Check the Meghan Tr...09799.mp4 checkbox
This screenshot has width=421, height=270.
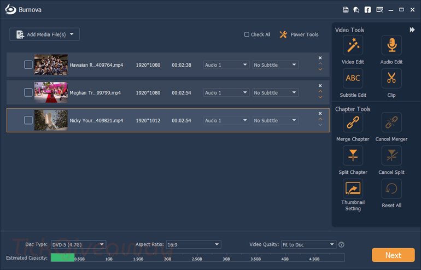(x=28, y=92)
